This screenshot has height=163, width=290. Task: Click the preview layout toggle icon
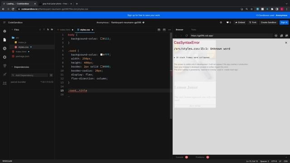[164, 30]
